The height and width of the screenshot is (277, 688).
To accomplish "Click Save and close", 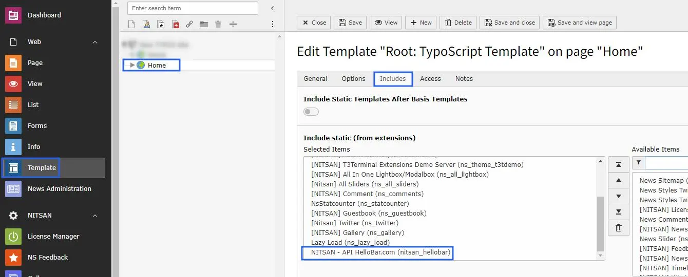I will click(509, 23).
